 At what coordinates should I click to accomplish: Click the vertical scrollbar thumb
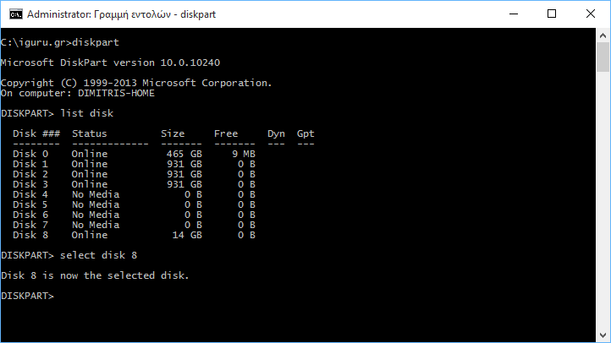click(603, 57)
